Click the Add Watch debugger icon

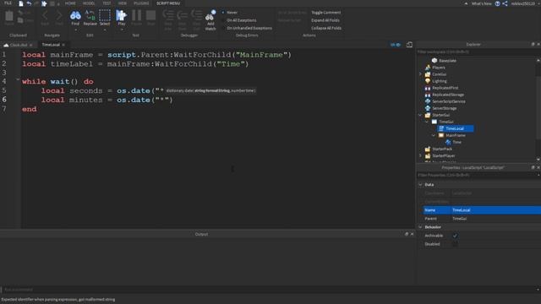pos(210,16)
